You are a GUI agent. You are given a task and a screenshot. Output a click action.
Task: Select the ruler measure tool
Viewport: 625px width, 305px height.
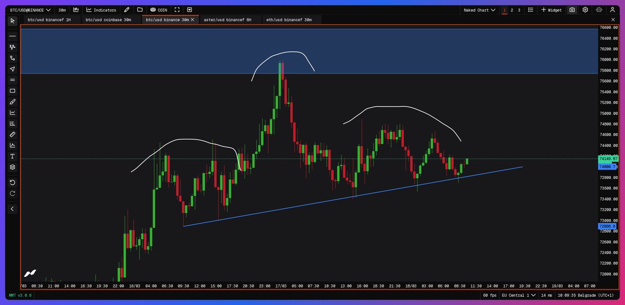(12, 135)
